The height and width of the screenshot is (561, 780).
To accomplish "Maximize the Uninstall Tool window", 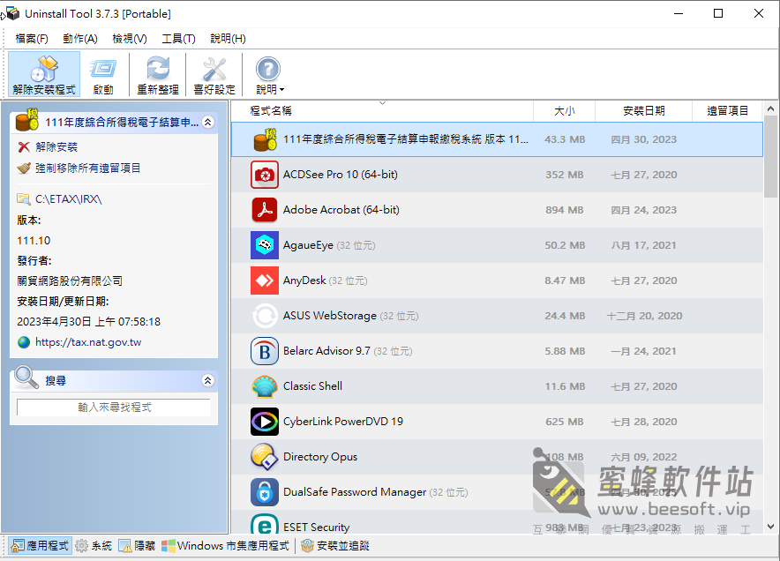I will [718, 13].
